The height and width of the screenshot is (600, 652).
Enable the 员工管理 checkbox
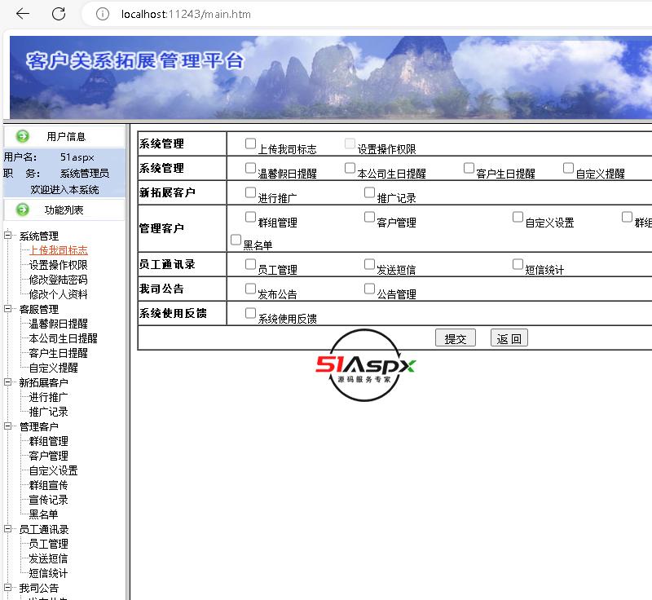coord(250,264)
